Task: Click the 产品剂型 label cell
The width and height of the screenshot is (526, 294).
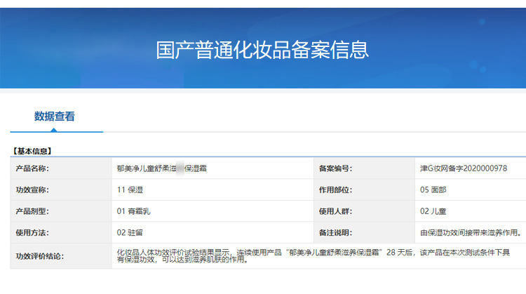Action: [x=61, y=211]
